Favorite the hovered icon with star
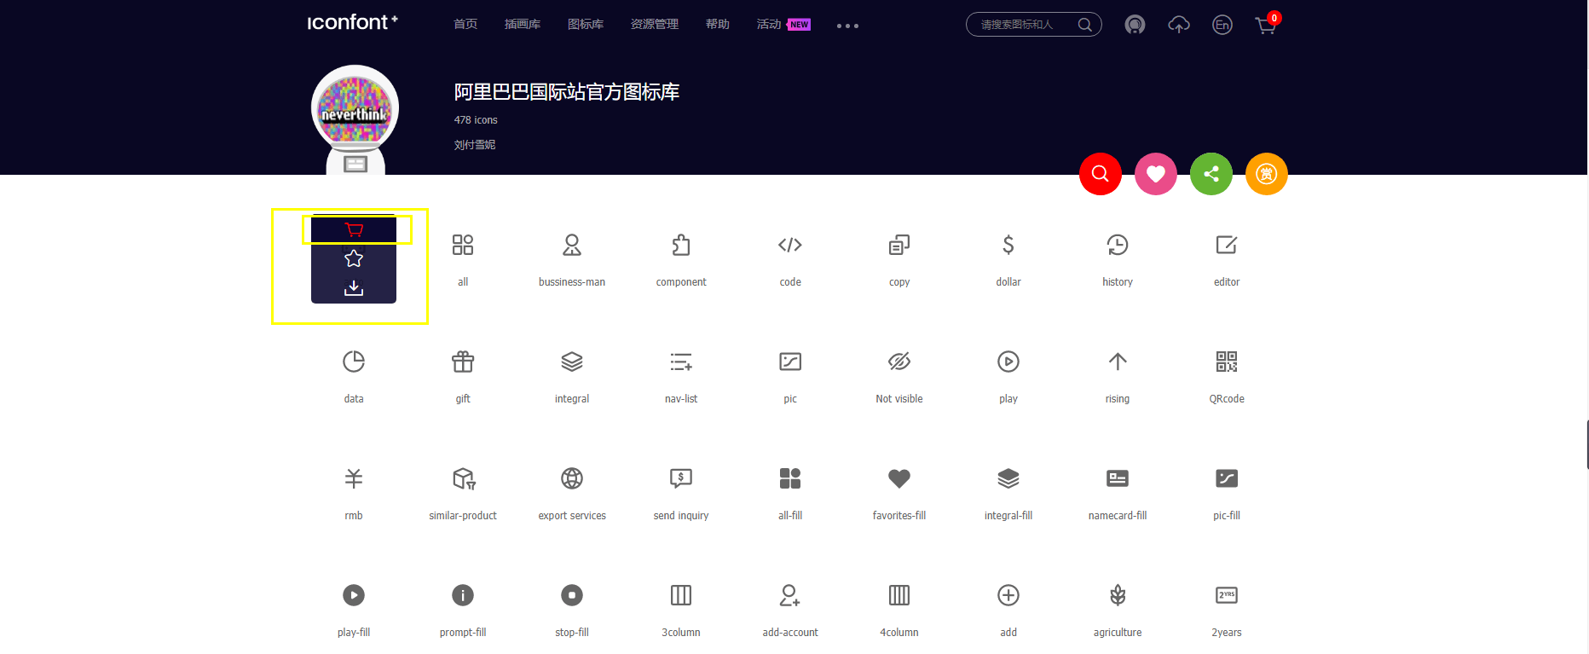 [354, 258]
